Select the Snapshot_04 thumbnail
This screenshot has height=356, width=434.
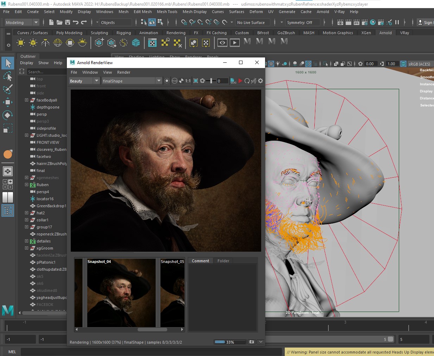[121, 293]
